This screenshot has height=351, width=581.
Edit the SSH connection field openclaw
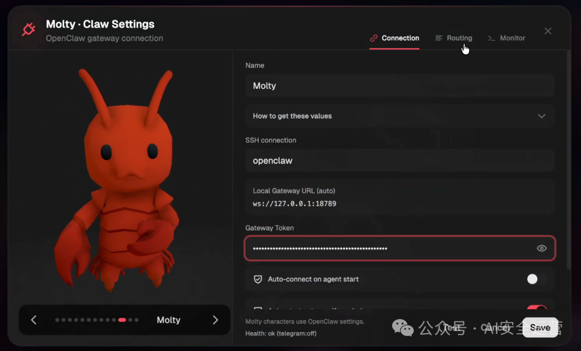point(399,160)
